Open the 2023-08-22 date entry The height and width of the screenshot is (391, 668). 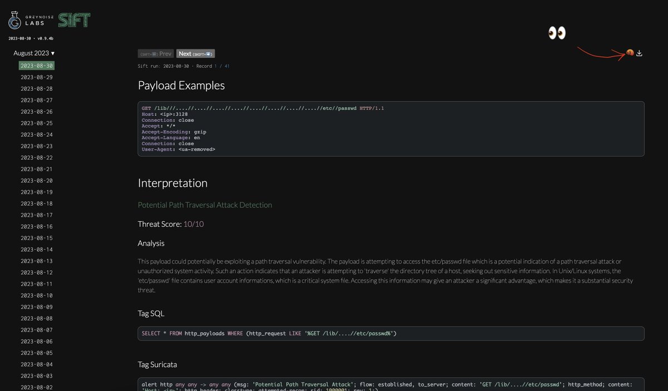pos(37,158)
